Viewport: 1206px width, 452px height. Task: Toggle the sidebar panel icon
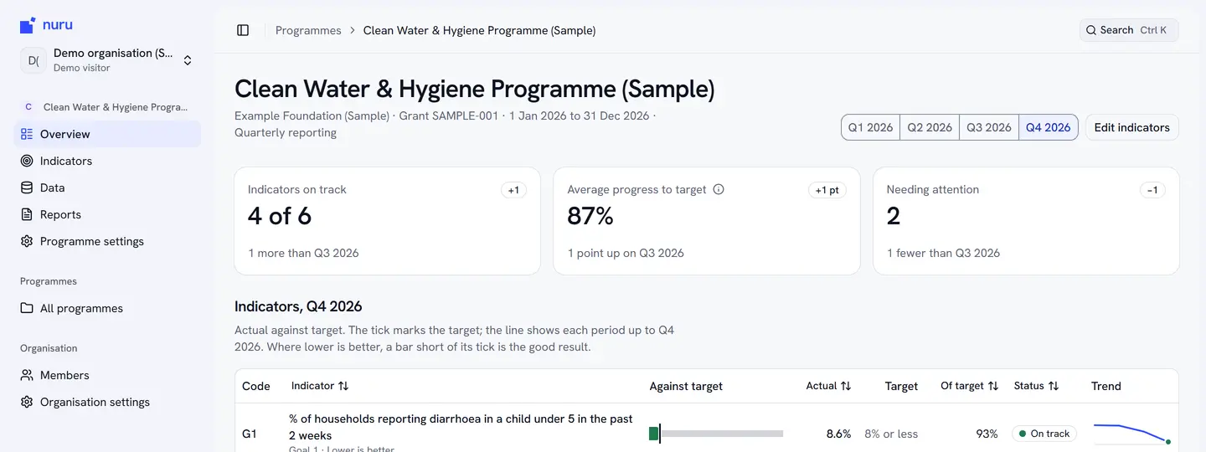click(243, 30)
